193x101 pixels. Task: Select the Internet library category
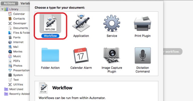[x=18, y=42]
